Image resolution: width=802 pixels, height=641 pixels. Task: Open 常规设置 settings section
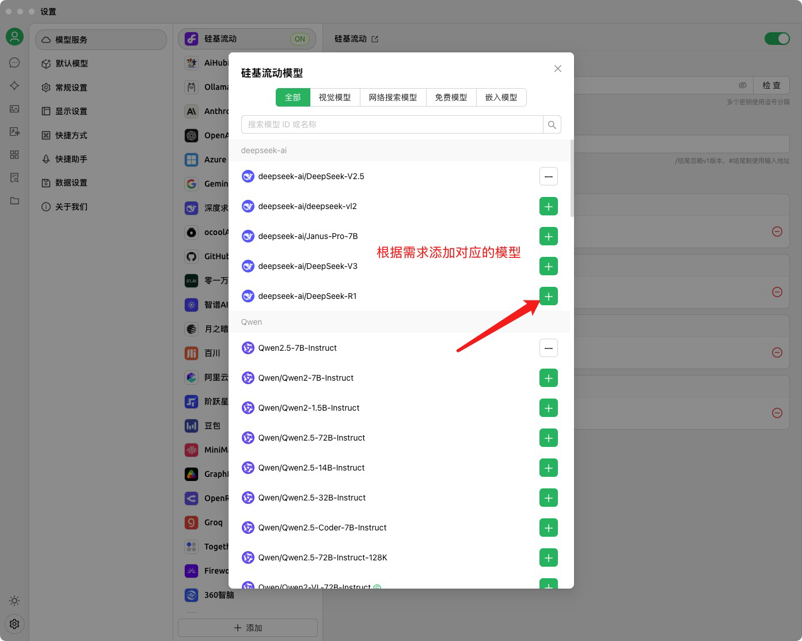[x=101, y=88]
